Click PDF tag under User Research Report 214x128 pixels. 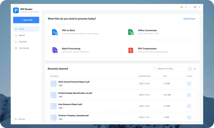[x=61, y=108]
